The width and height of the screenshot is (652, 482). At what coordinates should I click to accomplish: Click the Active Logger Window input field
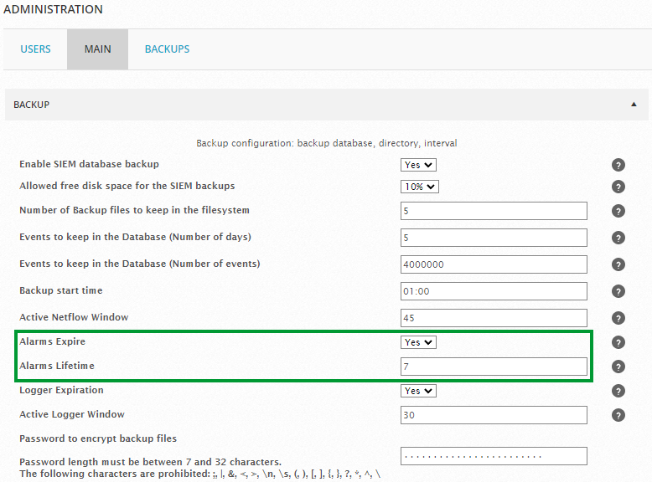493,415
